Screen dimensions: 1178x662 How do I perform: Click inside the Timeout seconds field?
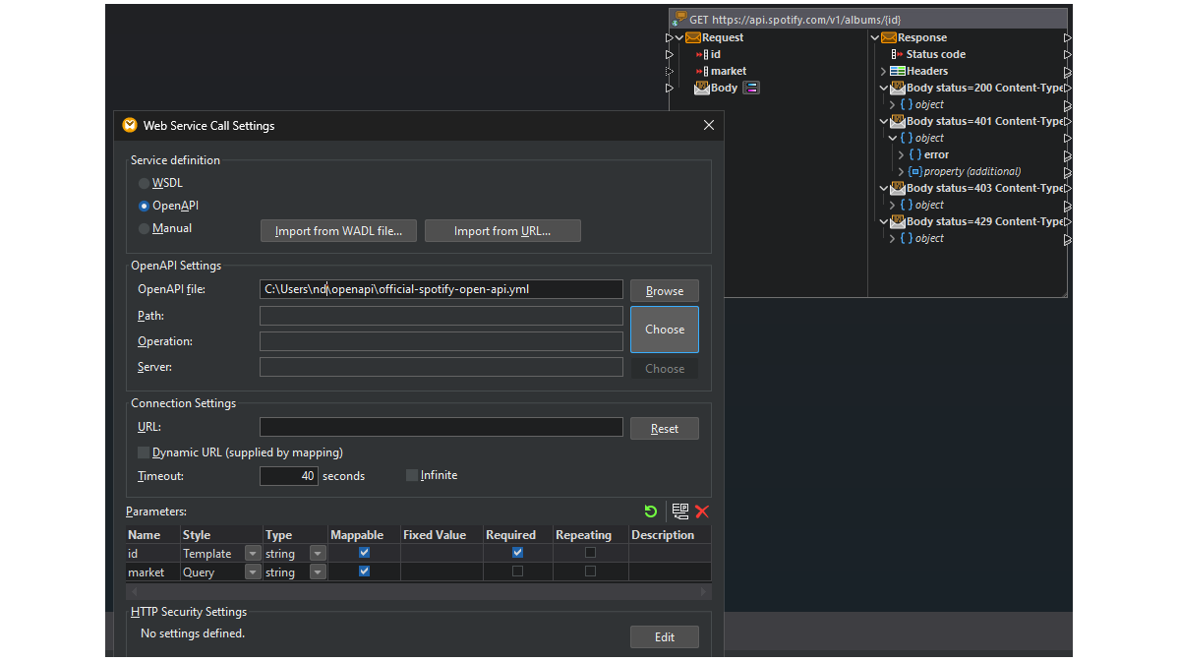click(288, 475)
